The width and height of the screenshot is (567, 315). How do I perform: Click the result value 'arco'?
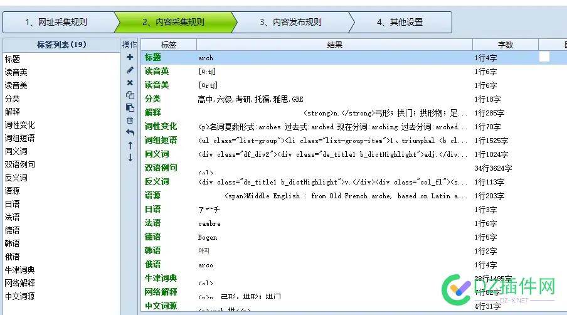point(206,265)
